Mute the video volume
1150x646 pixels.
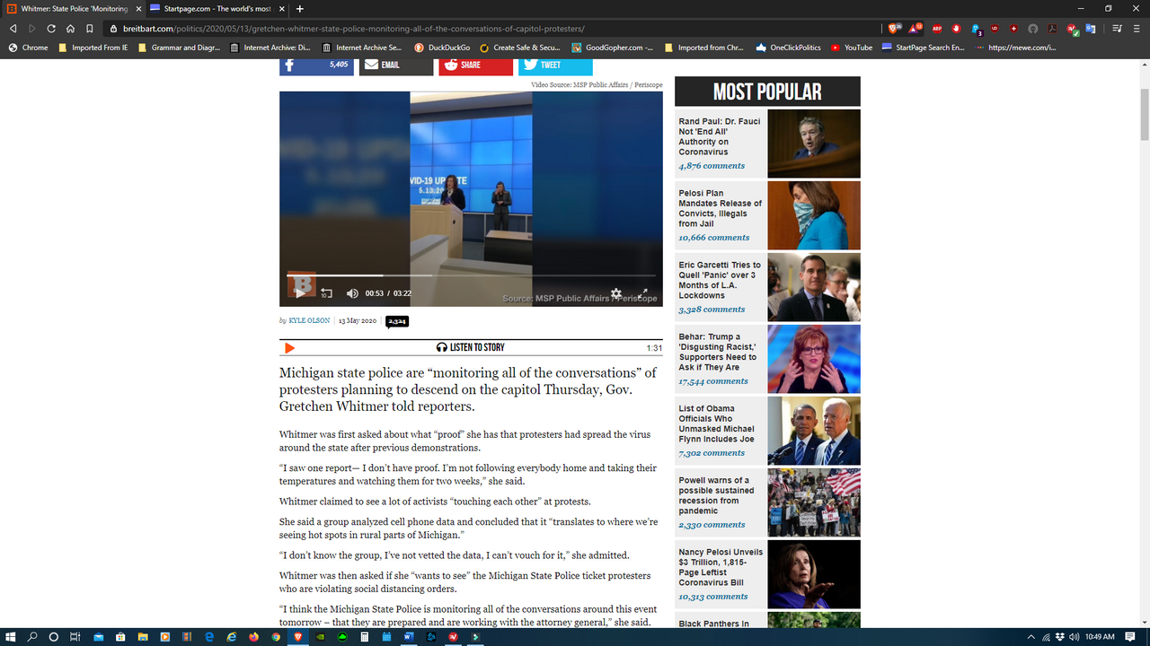click(352, 293)
